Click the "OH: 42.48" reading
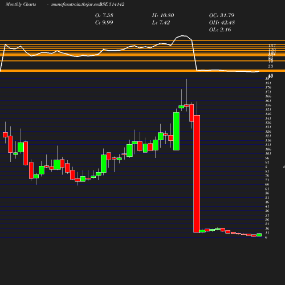Viewport: 285px width, 285px height. click(222, 23)
